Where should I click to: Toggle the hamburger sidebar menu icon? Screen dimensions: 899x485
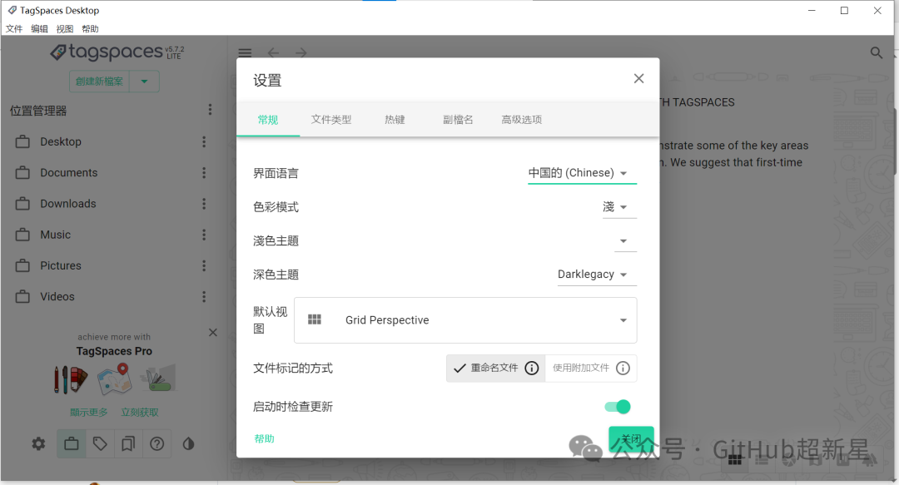tap(245, 52)
